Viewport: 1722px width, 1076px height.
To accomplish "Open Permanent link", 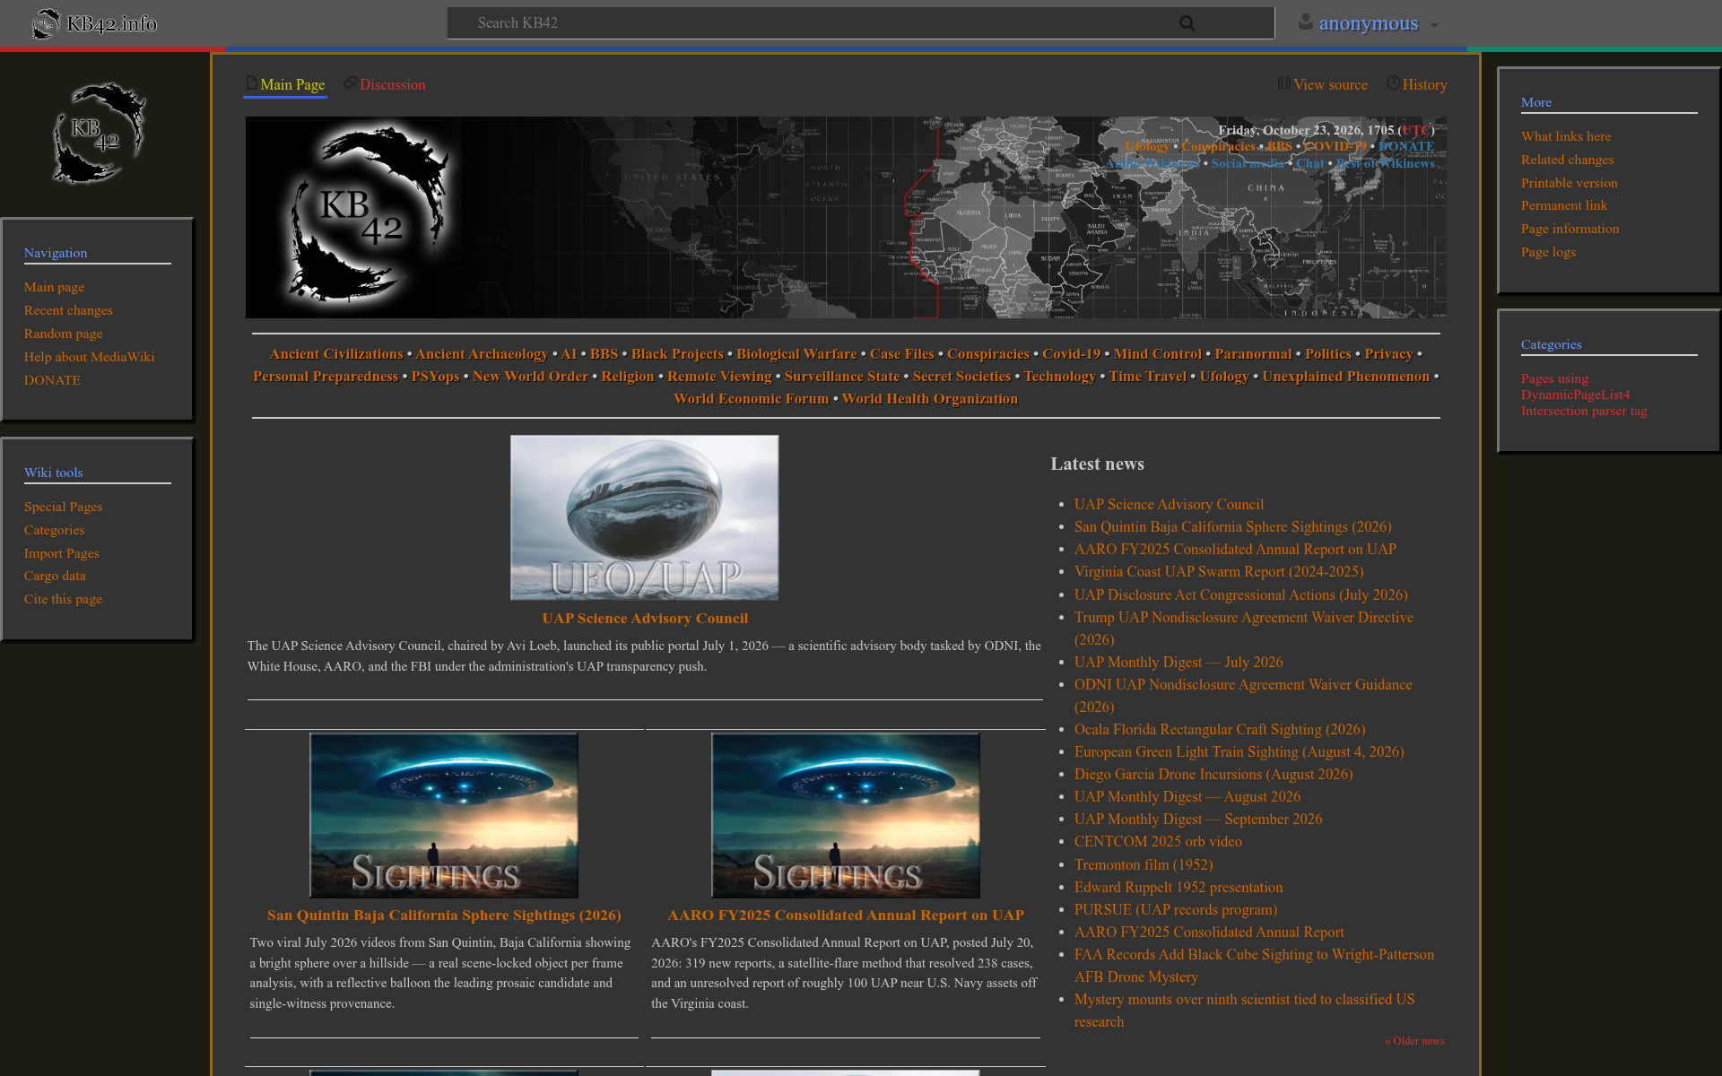I will point(1564,205).
